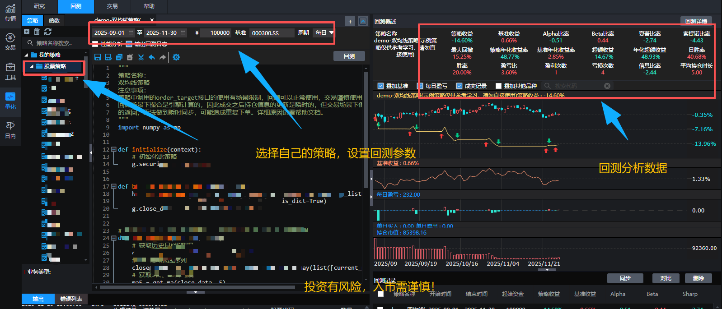722x309 pixels.
Task: Enable the 叠加其他品种 checkbox
Action: [498, 86]
